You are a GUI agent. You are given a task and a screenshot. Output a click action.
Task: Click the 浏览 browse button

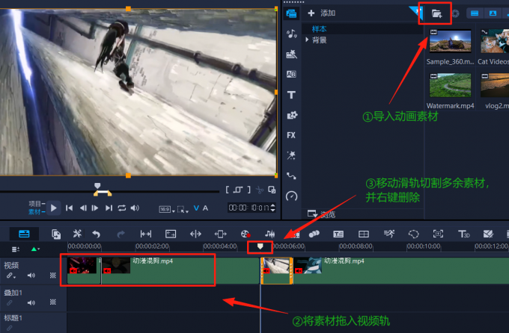point(321,214)
